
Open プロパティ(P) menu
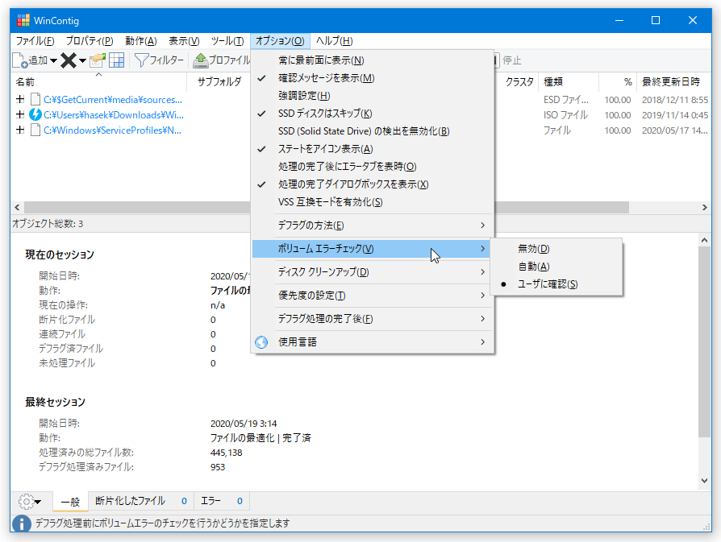90,41
